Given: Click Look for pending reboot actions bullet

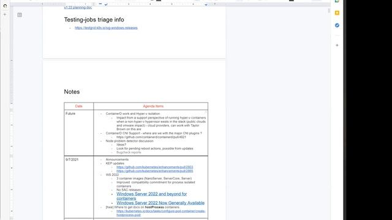Looking at the screenshot, I should pyautogui.click(x=155, y=148).
